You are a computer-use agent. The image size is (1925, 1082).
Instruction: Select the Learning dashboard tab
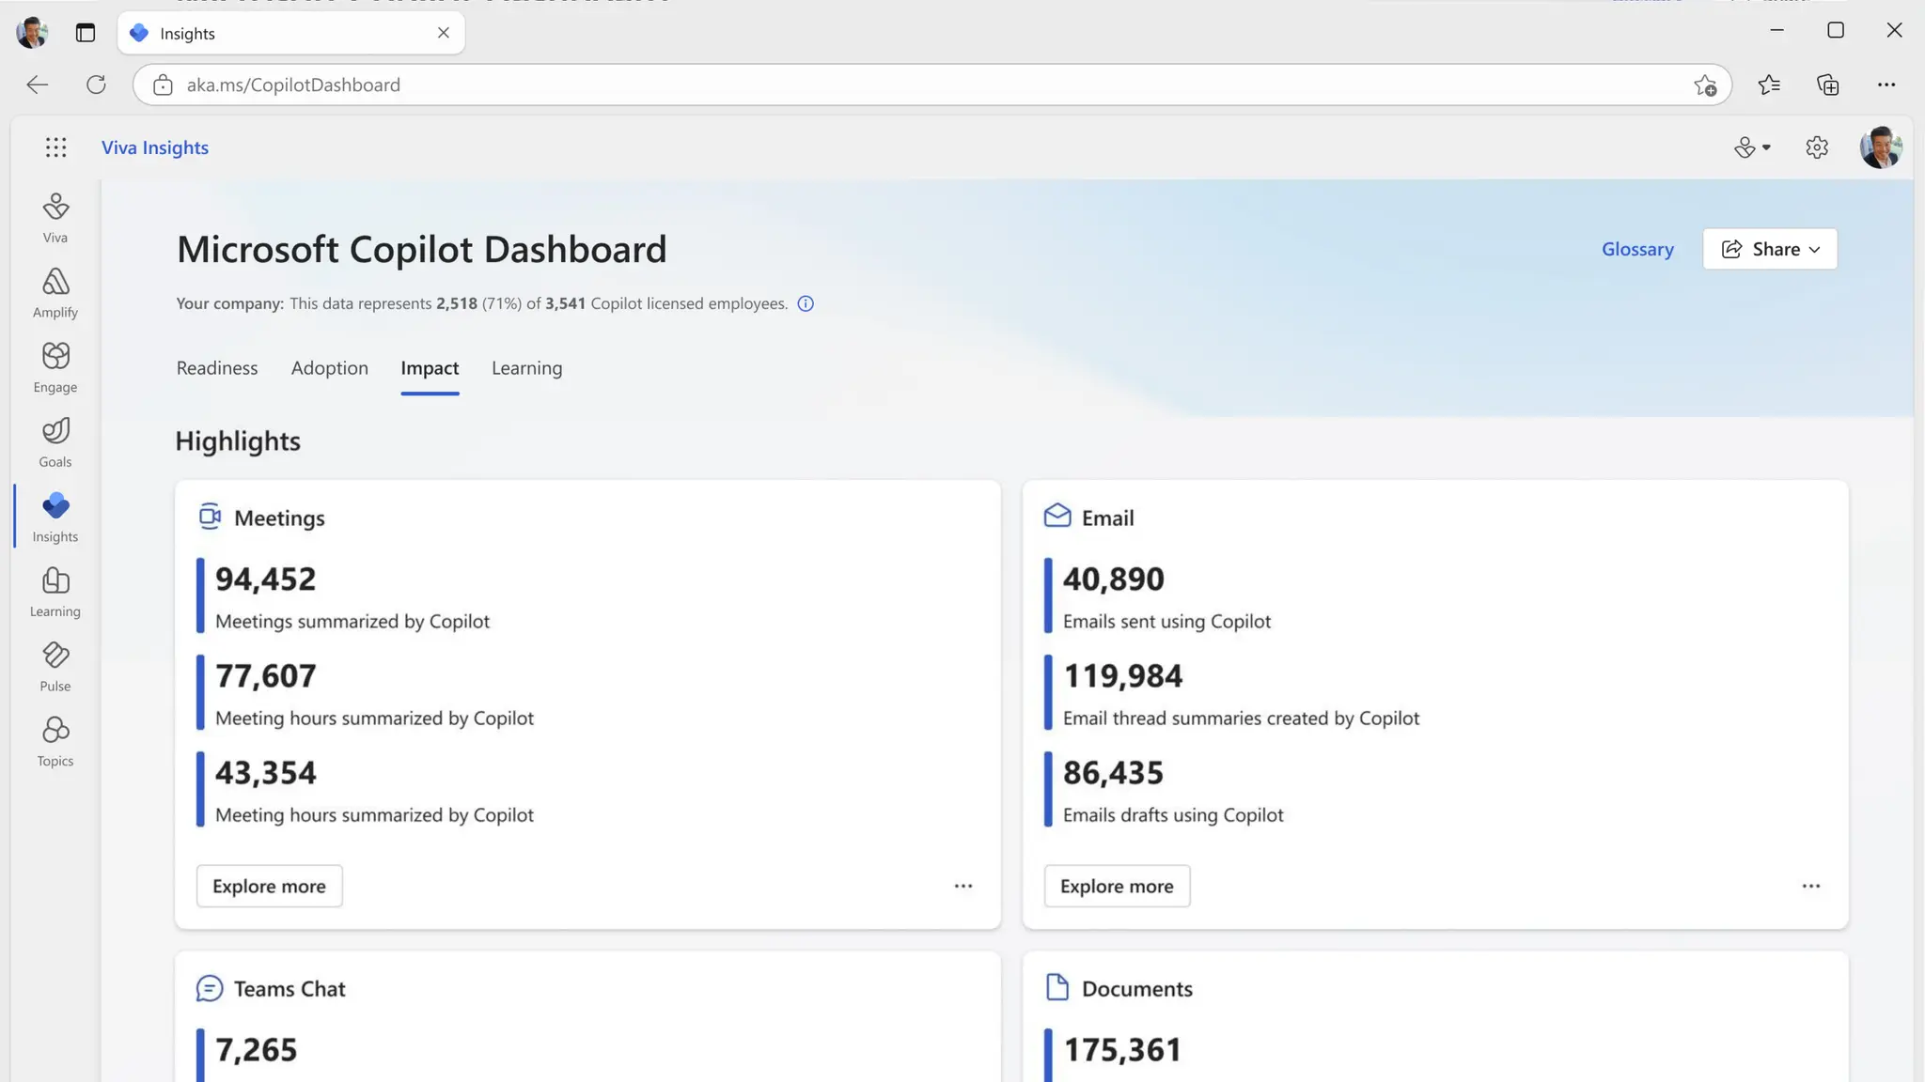[526, 368]
